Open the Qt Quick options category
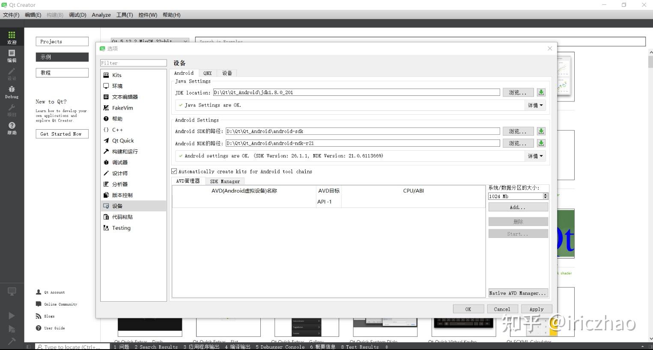653x350 pixels. 134,141
